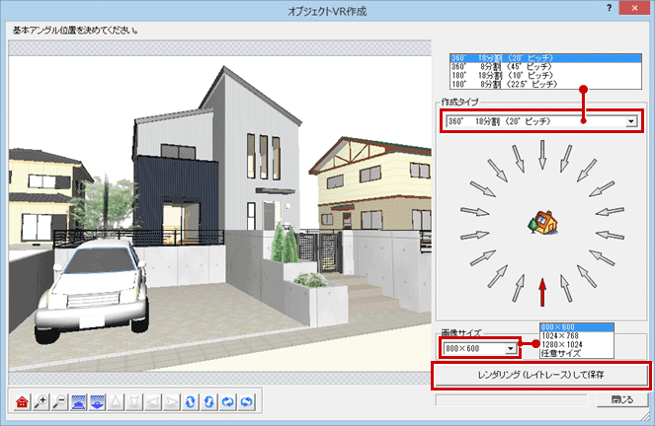Click the 閉じる button
The width and height of the screenshot is (655, 426).
click(x=622, y=400)
